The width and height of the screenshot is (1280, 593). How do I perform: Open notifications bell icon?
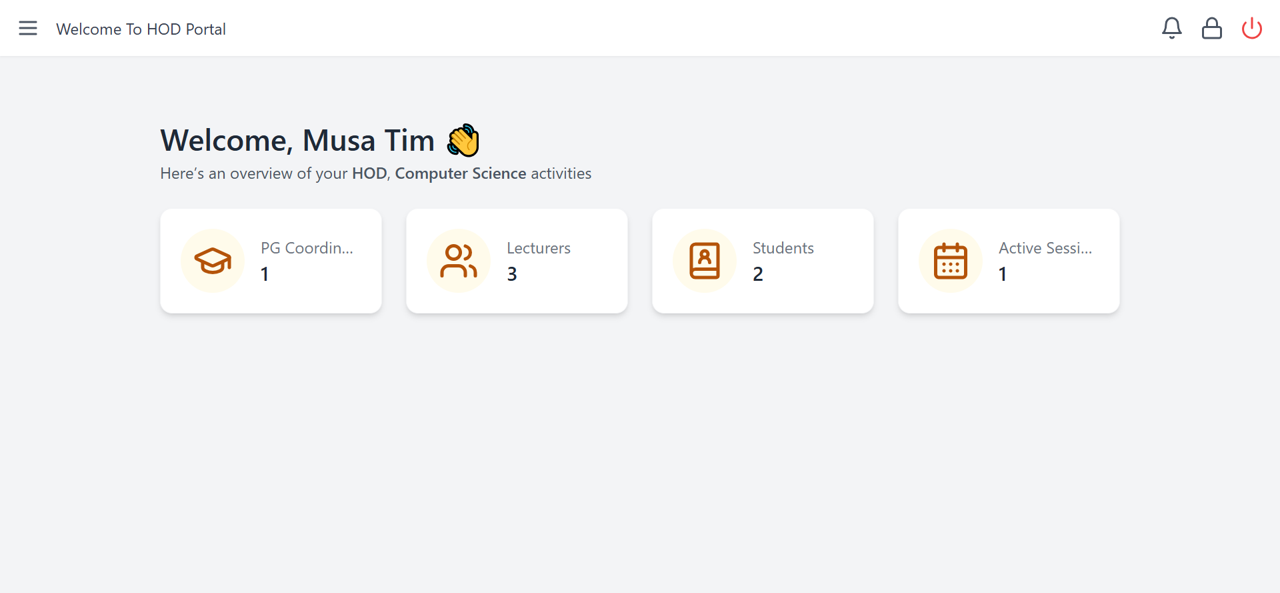coord(1172,28)
